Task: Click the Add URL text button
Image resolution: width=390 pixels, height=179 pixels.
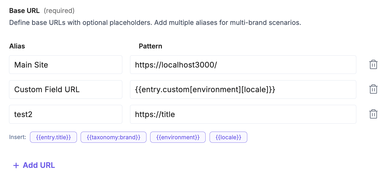Action: (39, 165)
